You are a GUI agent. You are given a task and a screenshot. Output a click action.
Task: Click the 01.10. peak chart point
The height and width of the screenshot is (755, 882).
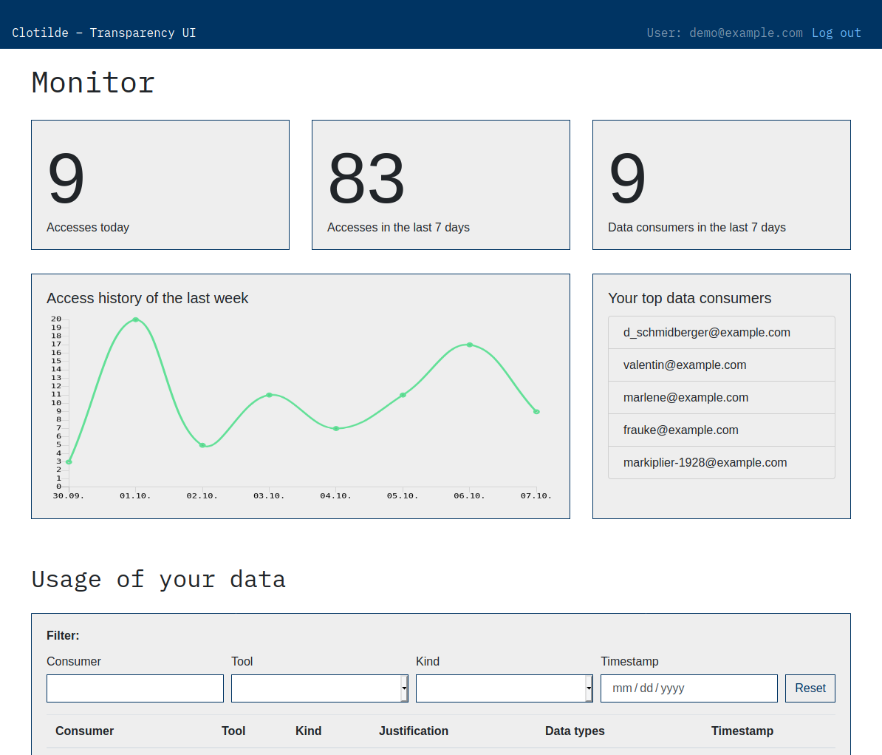(135, 319)
